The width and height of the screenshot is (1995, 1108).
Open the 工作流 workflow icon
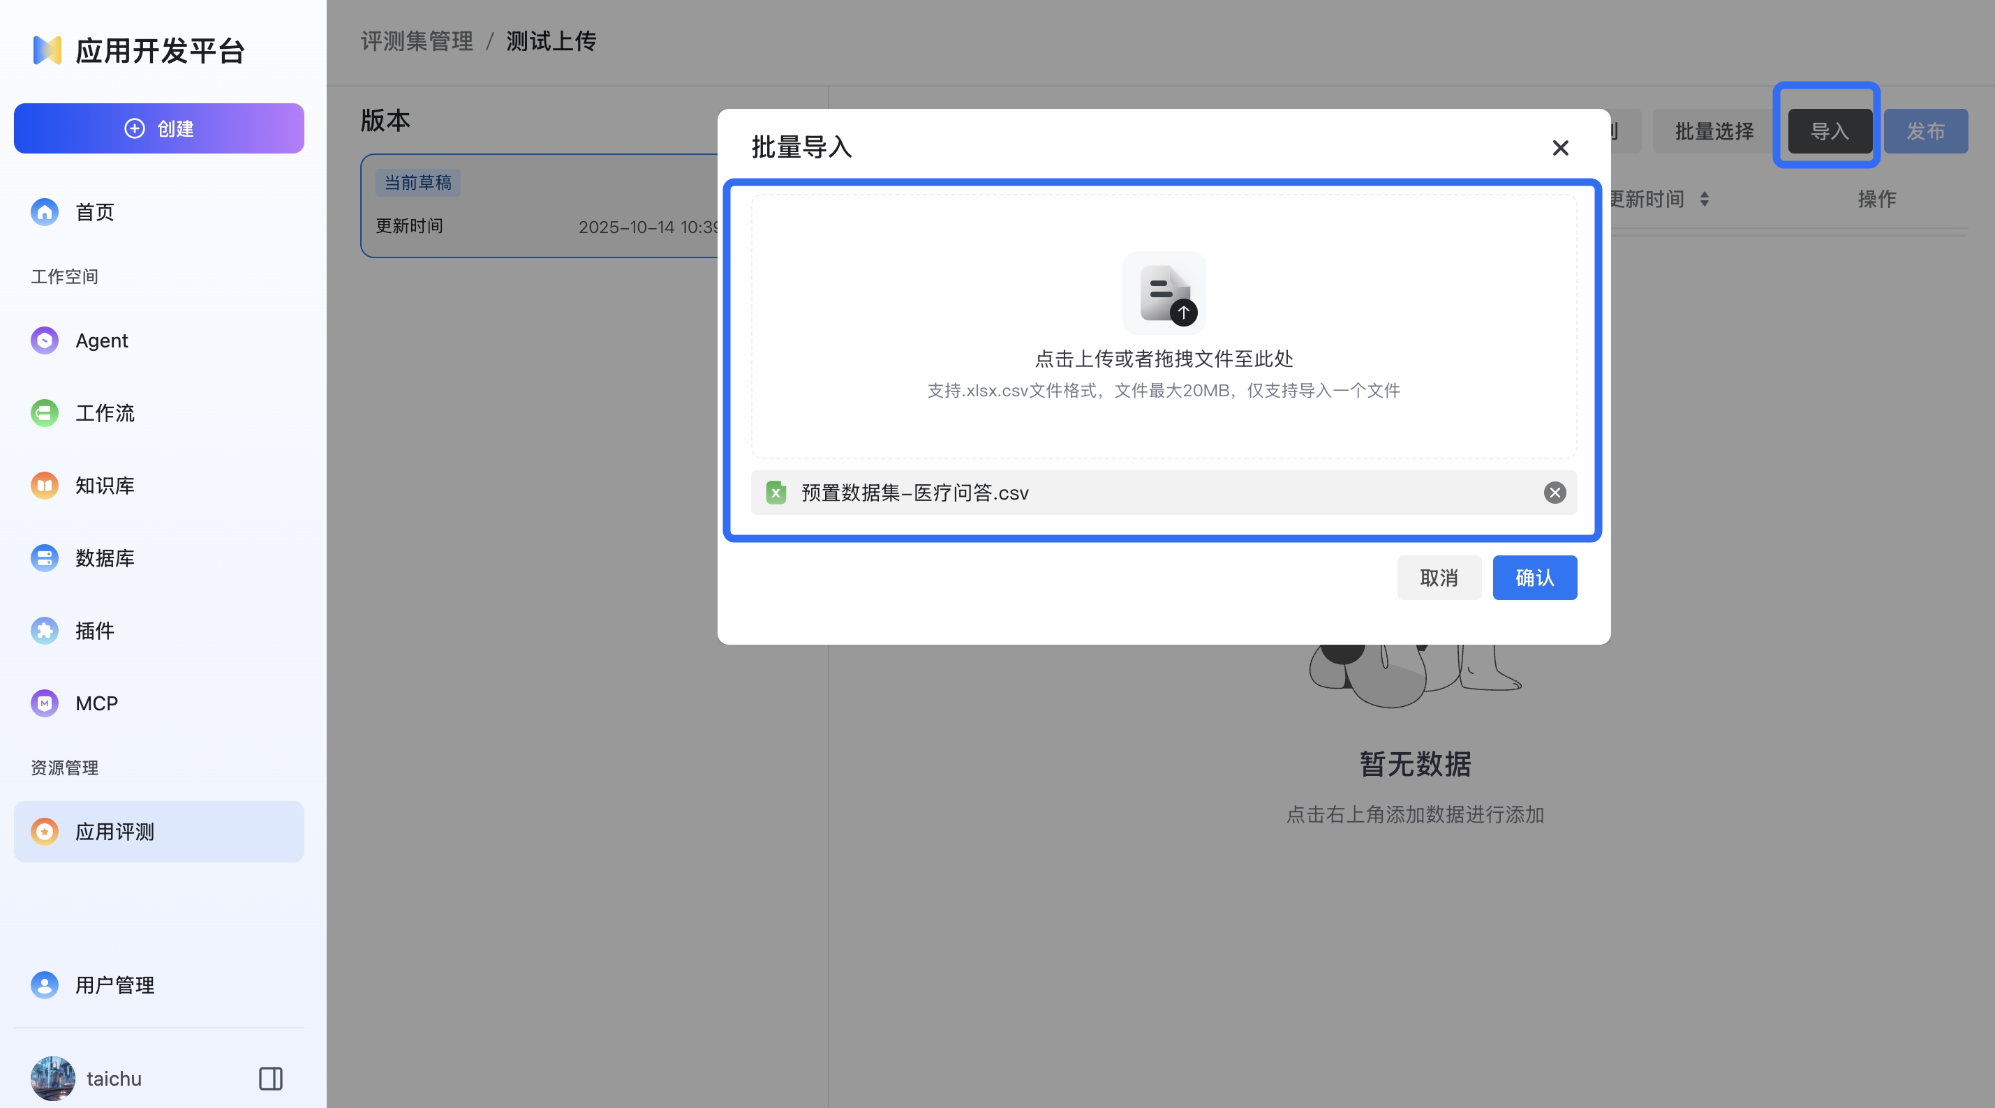[x=44, y=412]
